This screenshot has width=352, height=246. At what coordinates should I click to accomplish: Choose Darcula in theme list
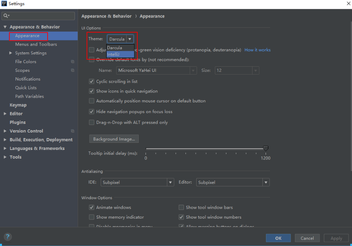pos(121,48)
